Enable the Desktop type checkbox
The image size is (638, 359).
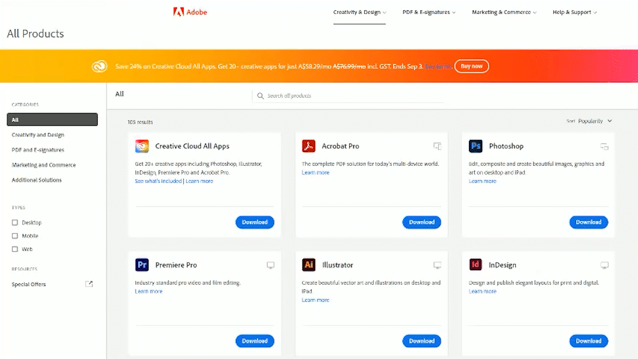(x=15, y=223)
